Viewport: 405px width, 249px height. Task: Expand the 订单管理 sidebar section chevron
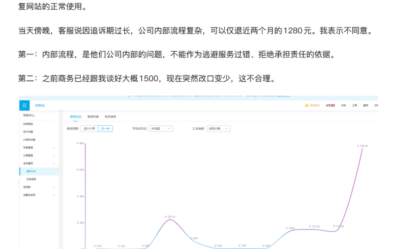coord(54,155)
